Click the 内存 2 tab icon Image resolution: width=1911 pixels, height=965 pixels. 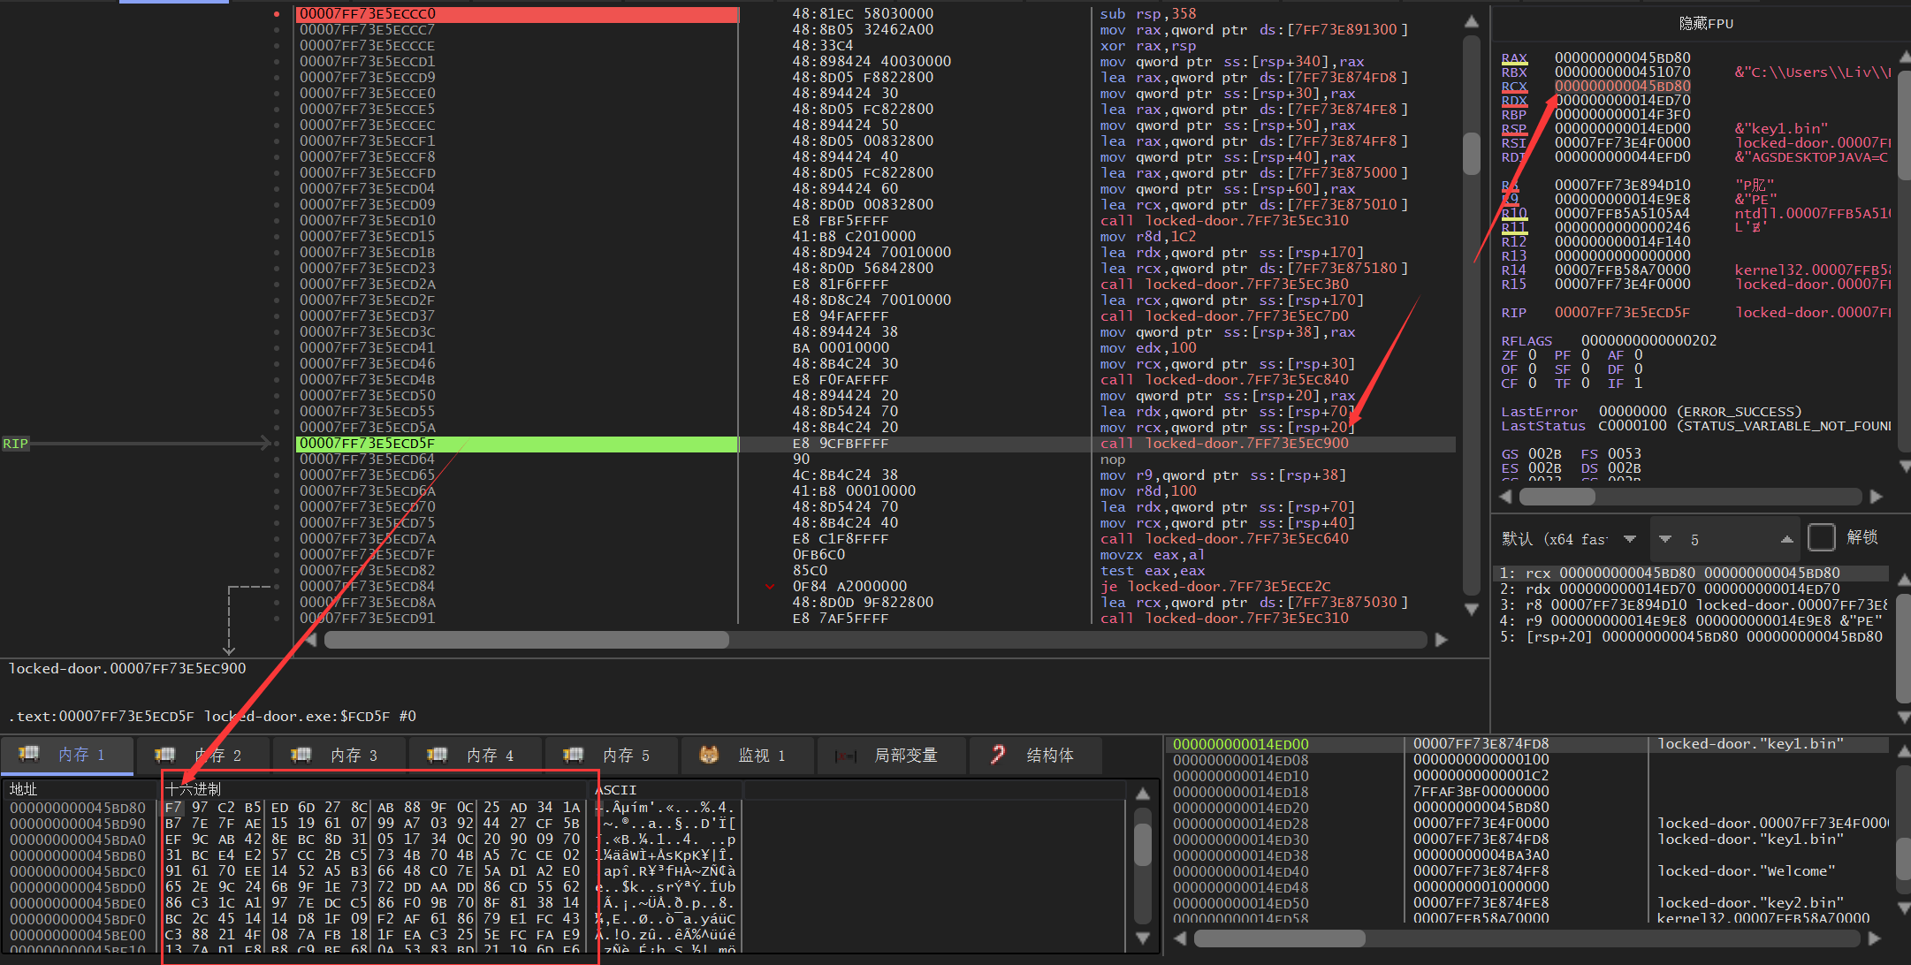pos(165,755)
